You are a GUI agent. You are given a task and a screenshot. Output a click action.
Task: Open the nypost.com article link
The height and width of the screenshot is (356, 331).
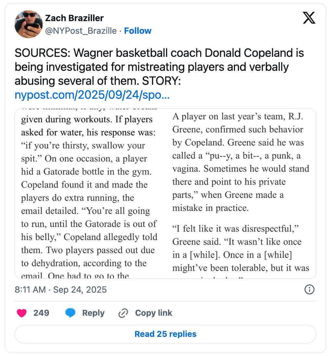click(x=92, y=95)
